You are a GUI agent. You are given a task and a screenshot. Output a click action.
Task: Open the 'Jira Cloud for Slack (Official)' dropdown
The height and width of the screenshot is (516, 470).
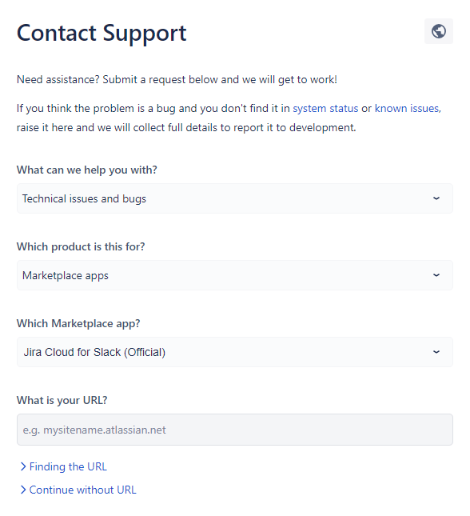tap(235, 352)
